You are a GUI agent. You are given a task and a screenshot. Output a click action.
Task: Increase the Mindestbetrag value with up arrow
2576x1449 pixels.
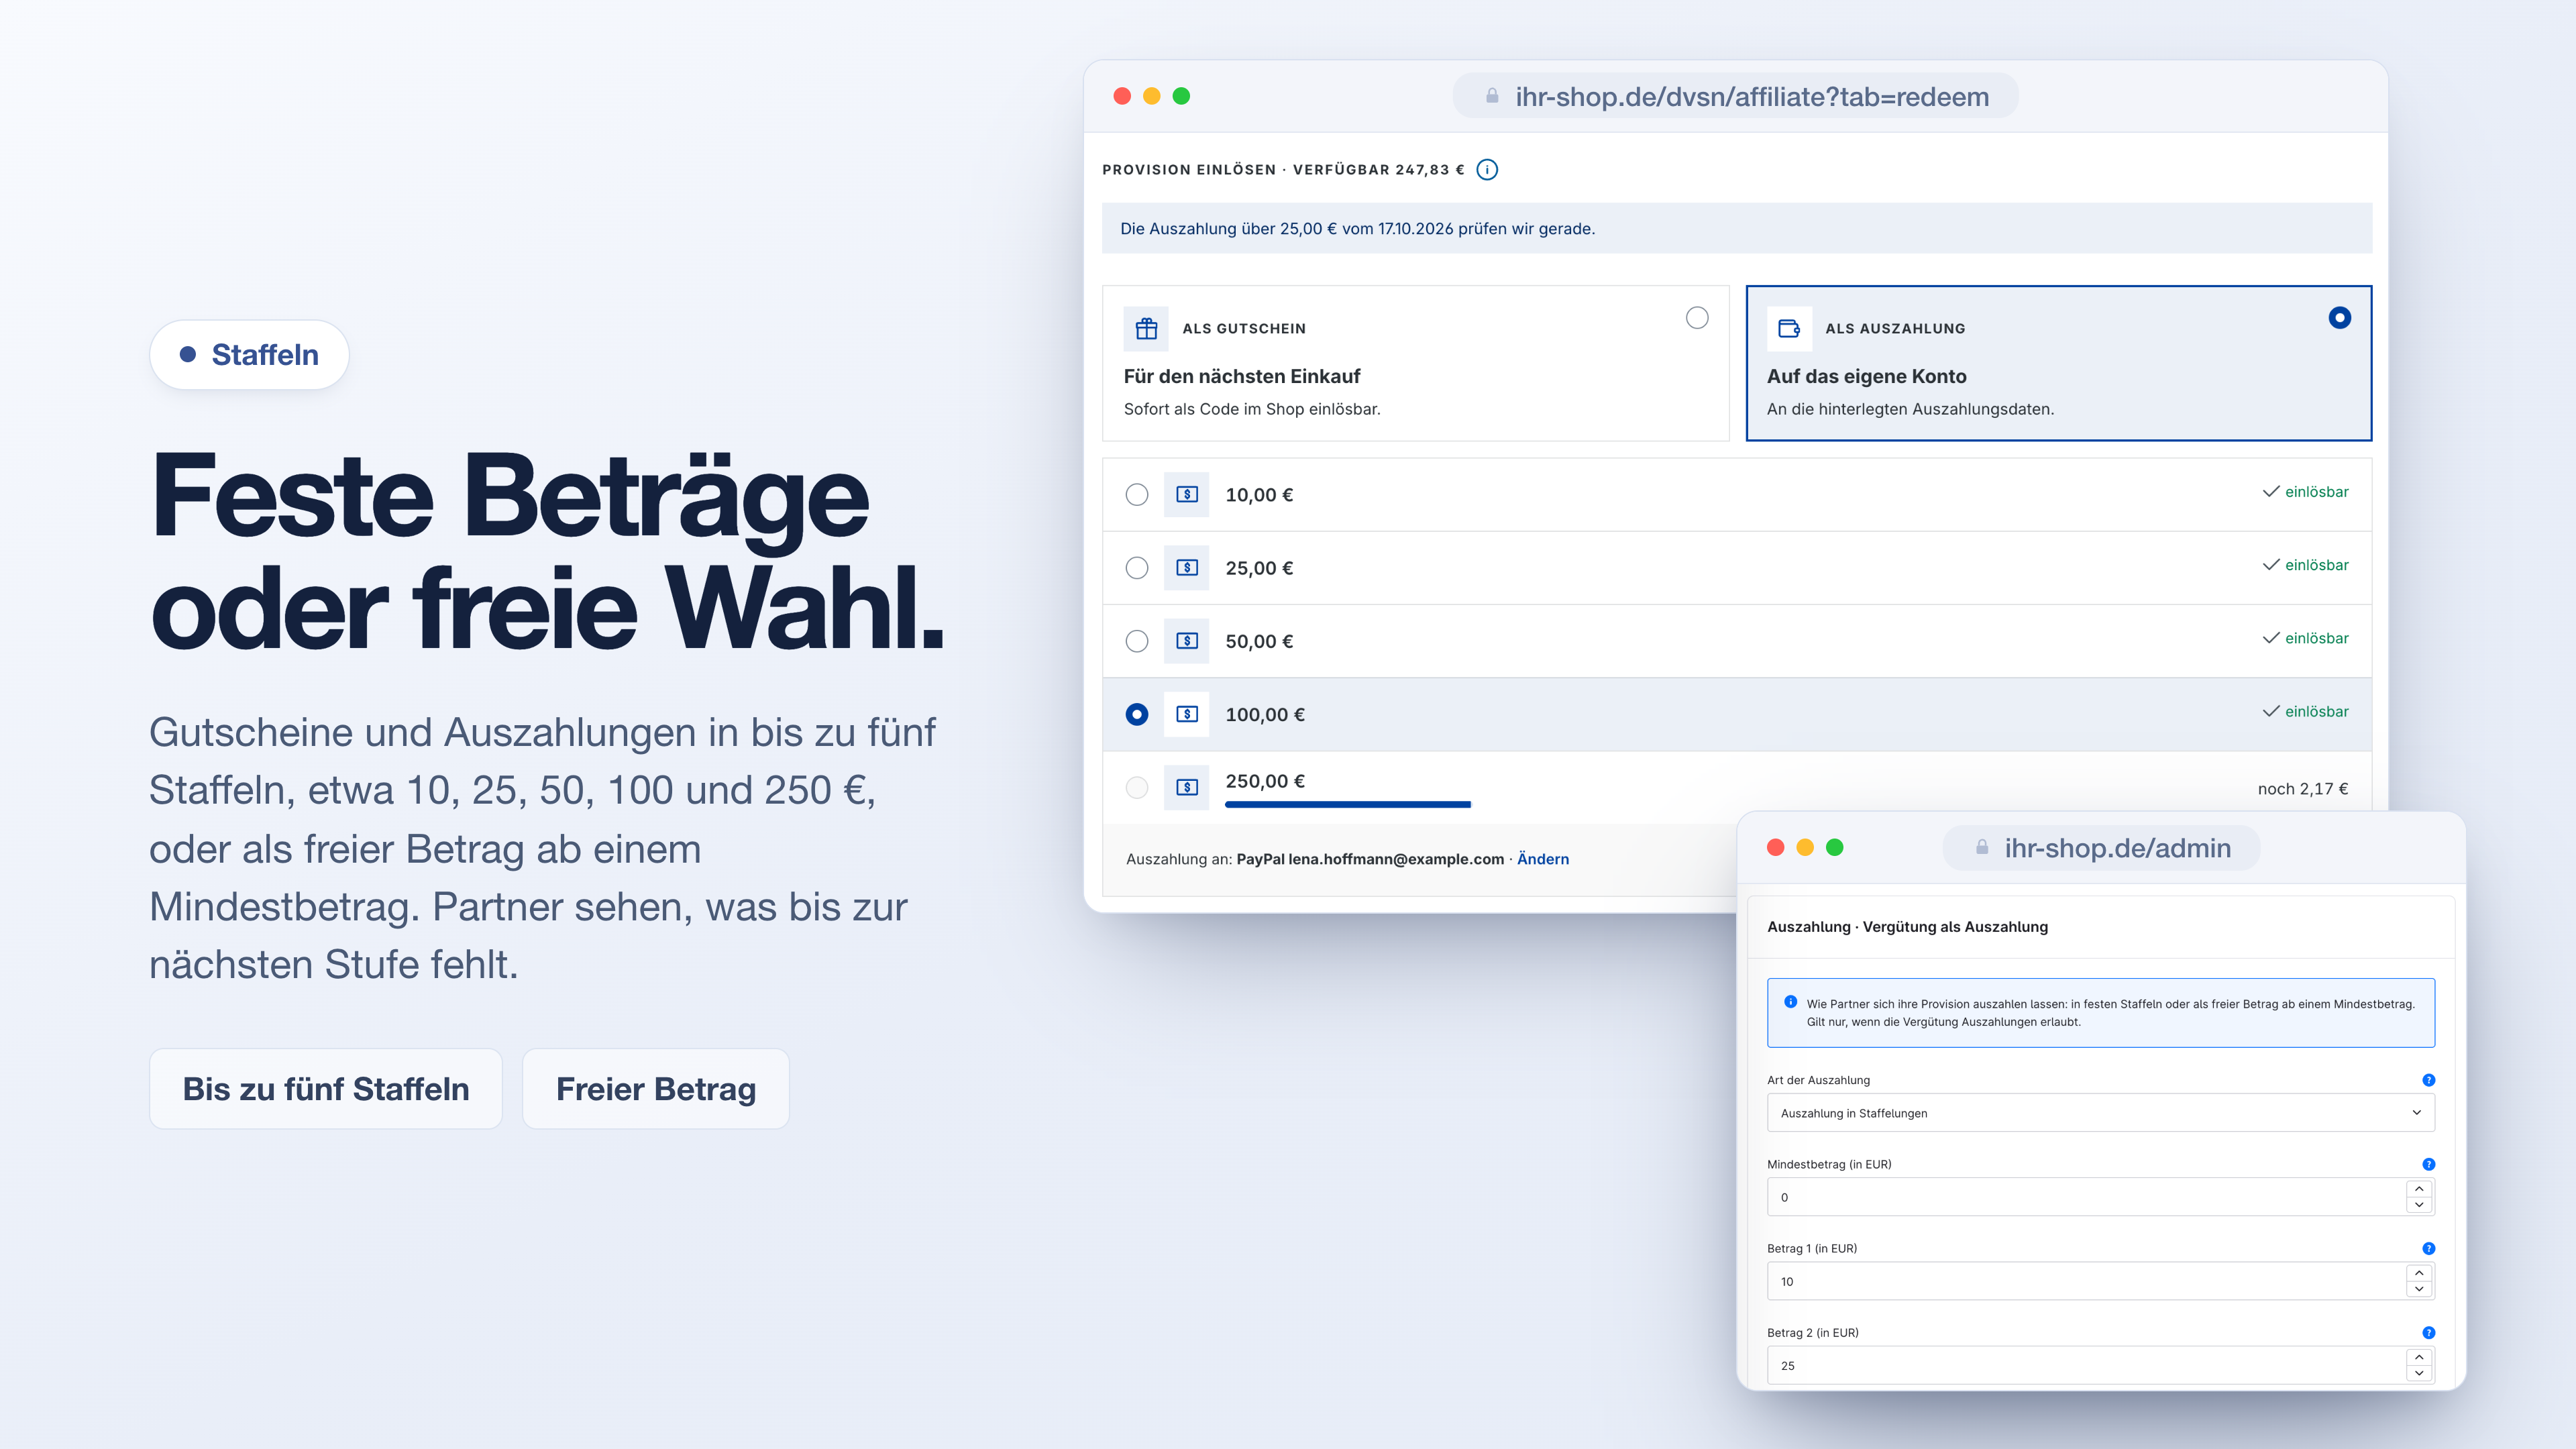click(x=2419, y=1189)
